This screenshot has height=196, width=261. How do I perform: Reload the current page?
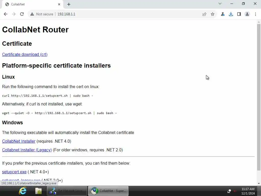pos(22,14)
